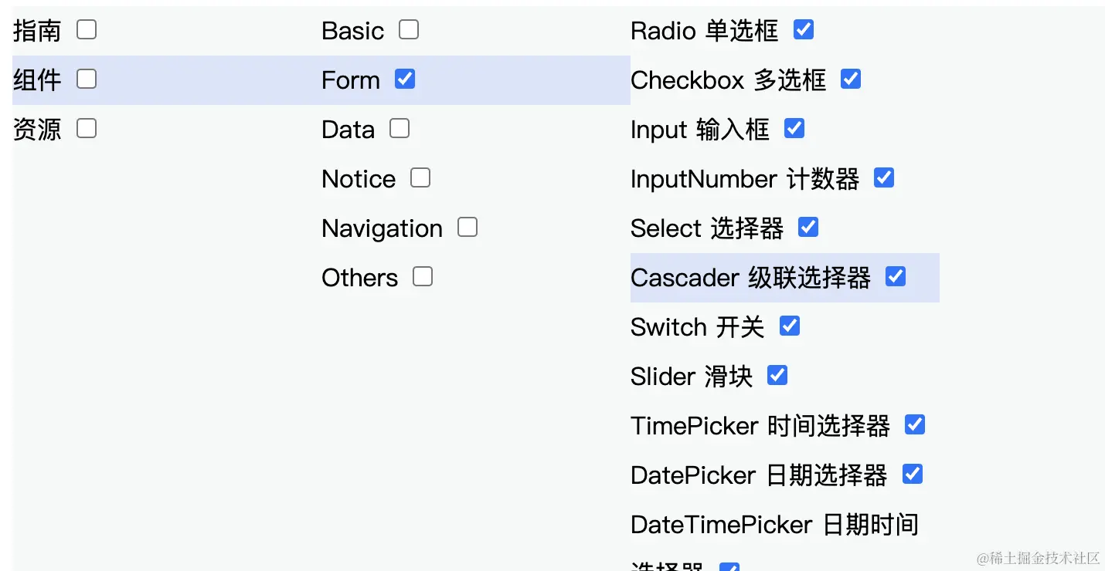Check the Data checkbox
The image size is (1105, 571).
(399, 128)
